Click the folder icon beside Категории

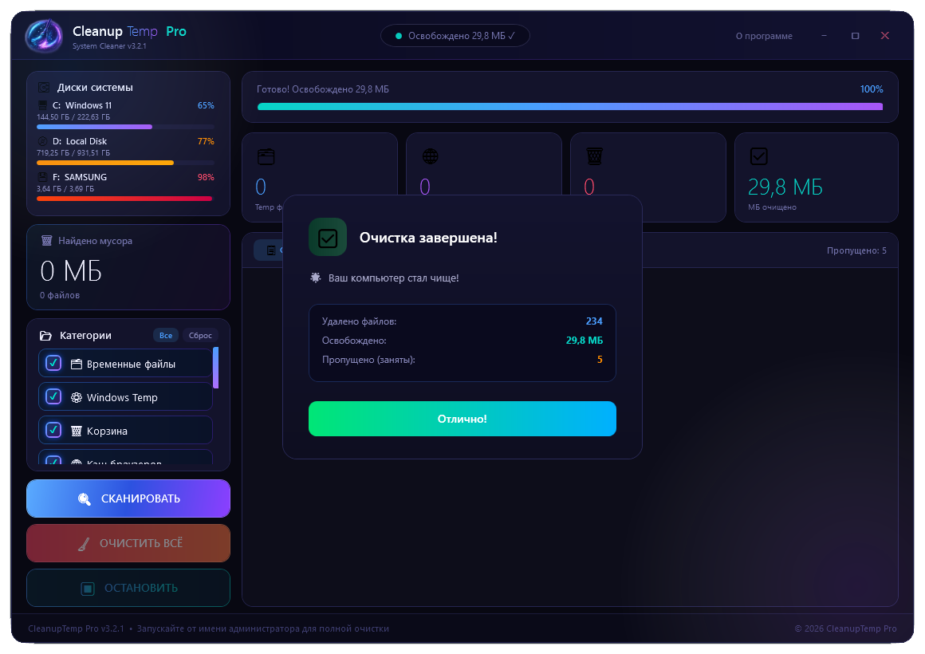(45, 335)
